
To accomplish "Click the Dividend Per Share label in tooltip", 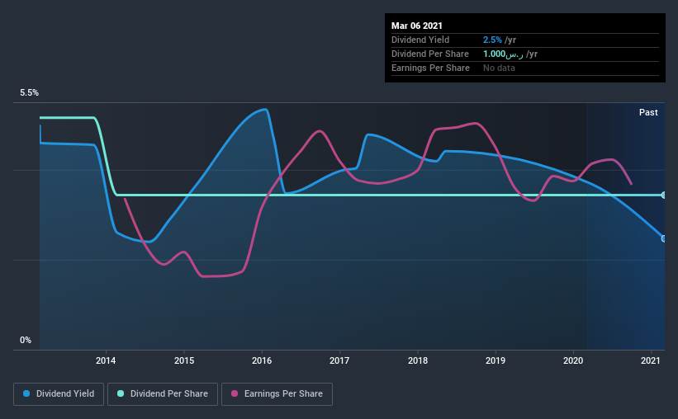I will [429, 54].
